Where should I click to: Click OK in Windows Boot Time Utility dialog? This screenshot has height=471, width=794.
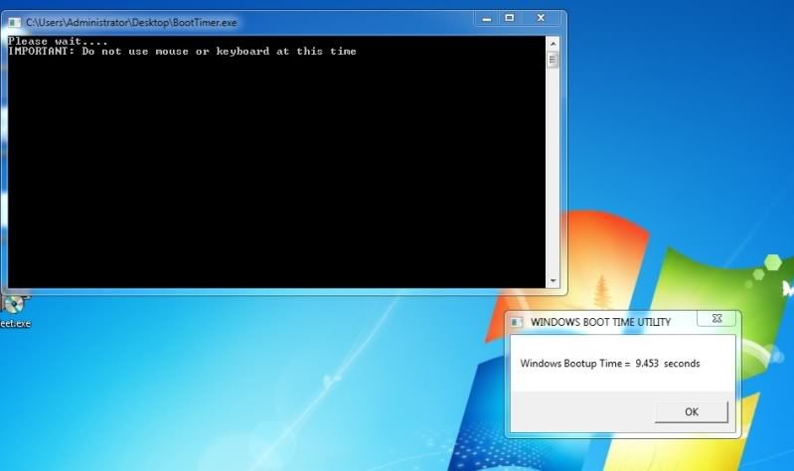click(x=692, y=411)
